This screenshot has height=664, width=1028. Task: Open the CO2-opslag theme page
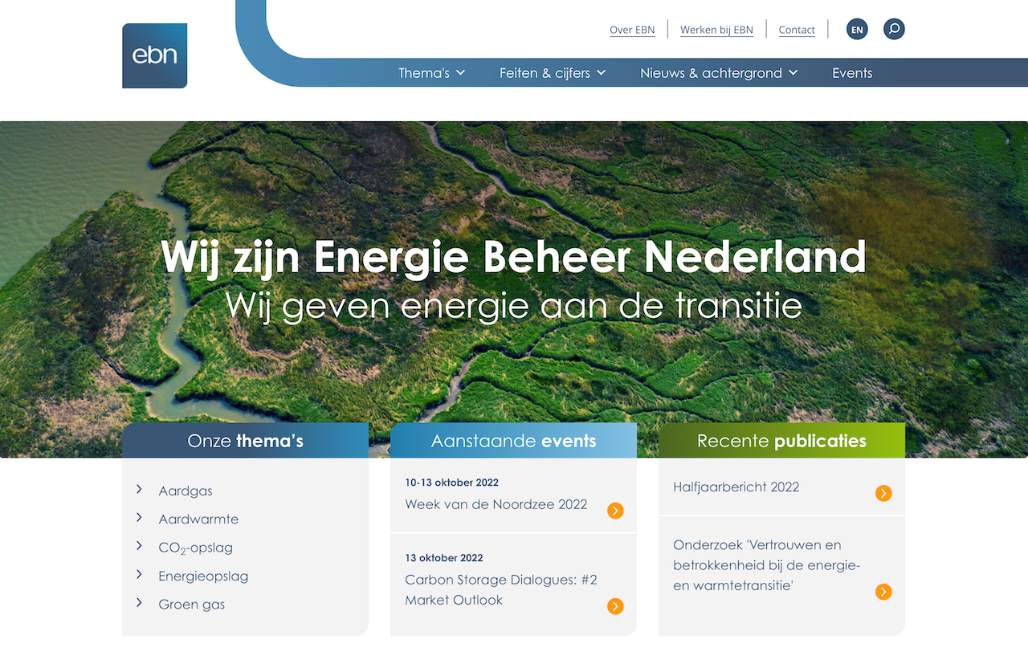point(195,547)
